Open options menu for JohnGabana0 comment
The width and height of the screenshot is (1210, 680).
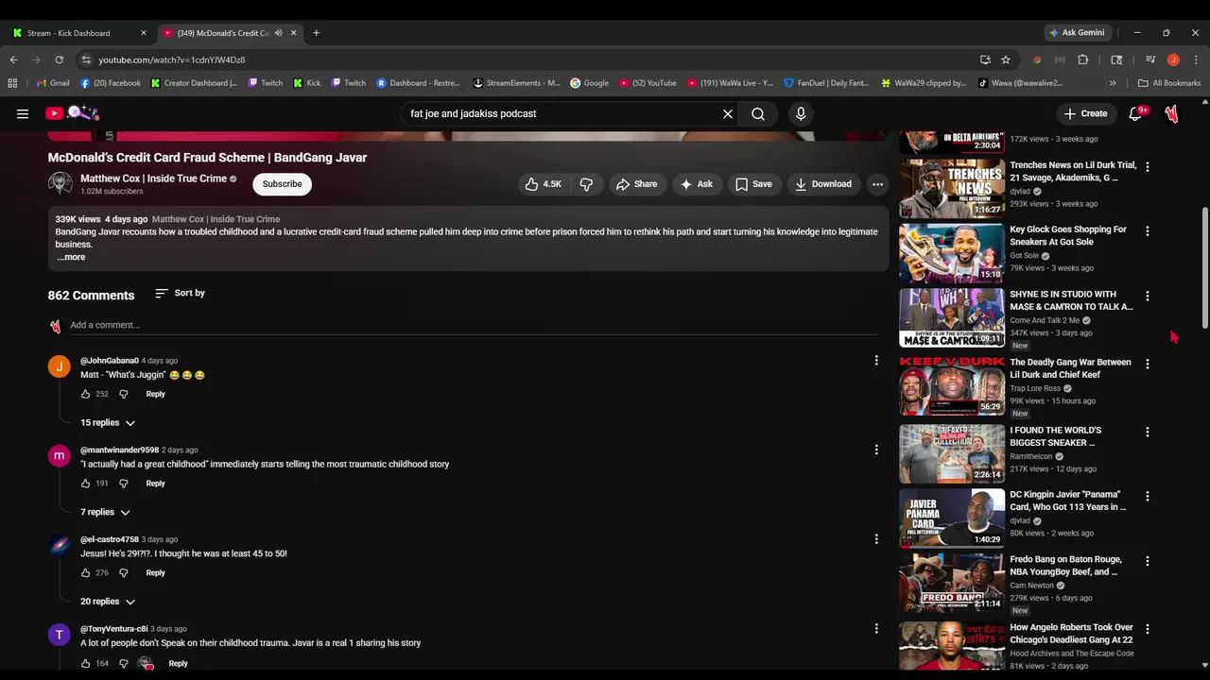click(x=876, y=360)
